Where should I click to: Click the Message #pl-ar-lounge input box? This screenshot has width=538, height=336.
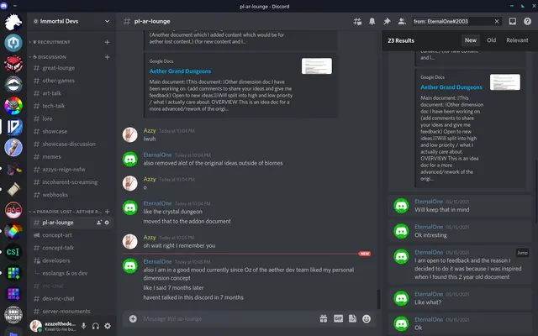click(x=226, y=319)
